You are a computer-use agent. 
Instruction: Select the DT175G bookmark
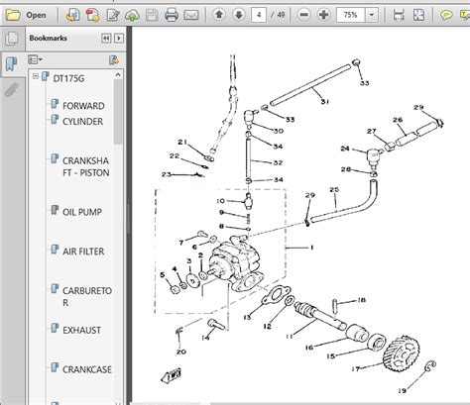[x=68, y=78]
